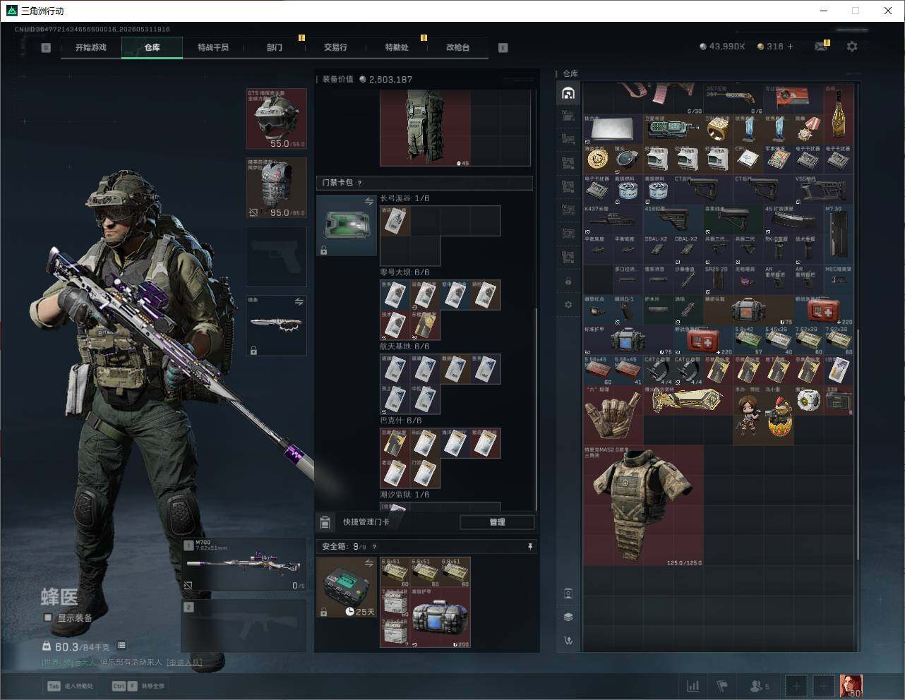This screenshot has height=700, width=905.
Task: Select the K437长管 barrel in the stash
Action: click(613, 219)
